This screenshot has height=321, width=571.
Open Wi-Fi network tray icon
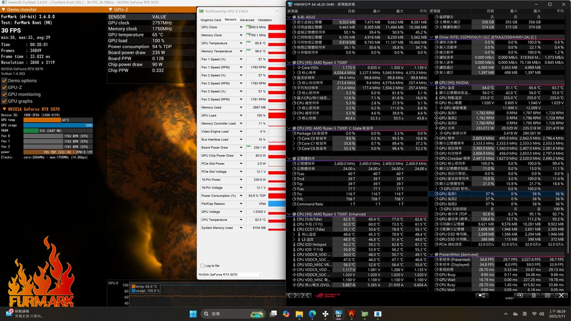coord(534,314)
